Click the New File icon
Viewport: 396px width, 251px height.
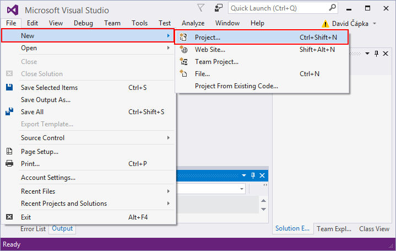183,73
